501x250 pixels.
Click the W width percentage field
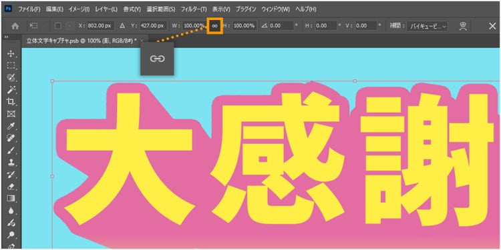pyautogui.click(x=194, y=26)
